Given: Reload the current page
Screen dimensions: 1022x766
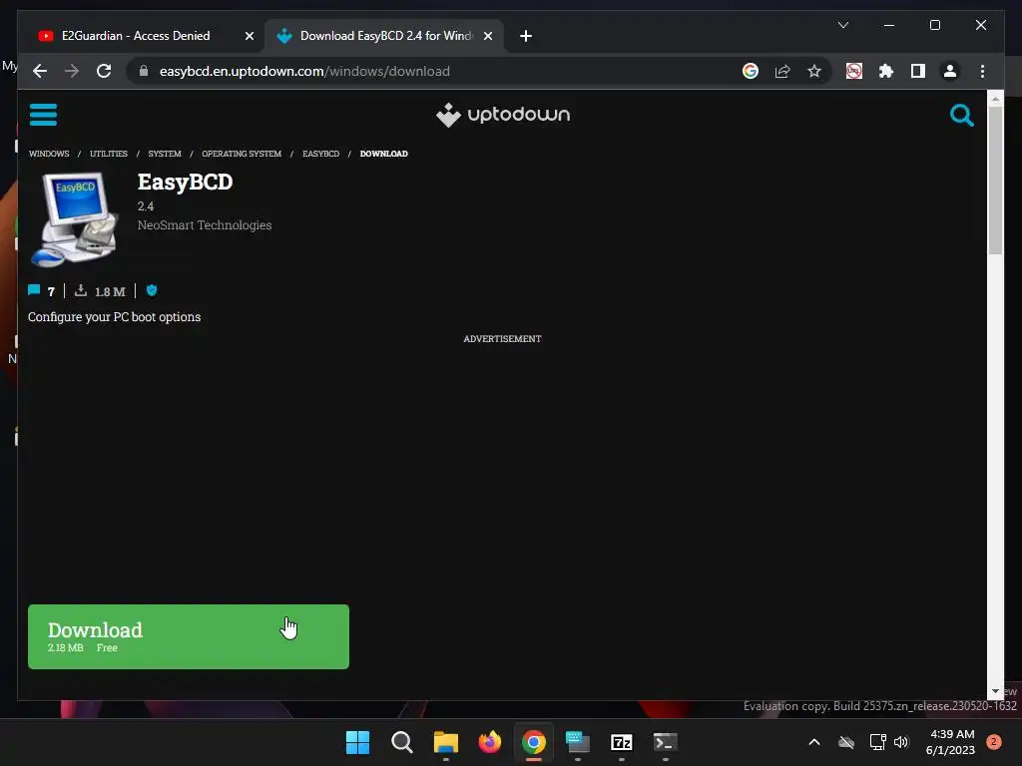Looking at the screenshot, I should (x=104, y=71).
